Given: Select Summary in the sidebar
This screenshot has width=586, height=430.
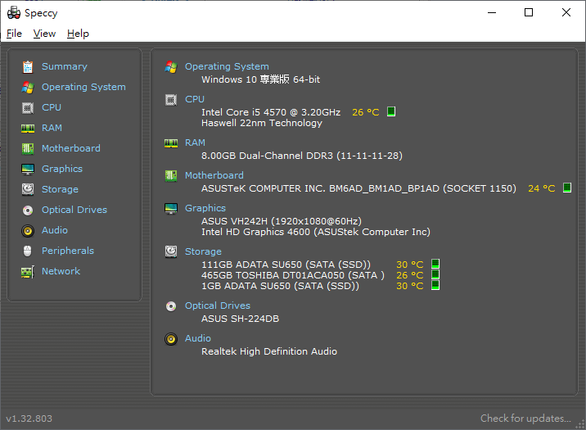Looking at the screenshot, I should [x=65, y=66].
